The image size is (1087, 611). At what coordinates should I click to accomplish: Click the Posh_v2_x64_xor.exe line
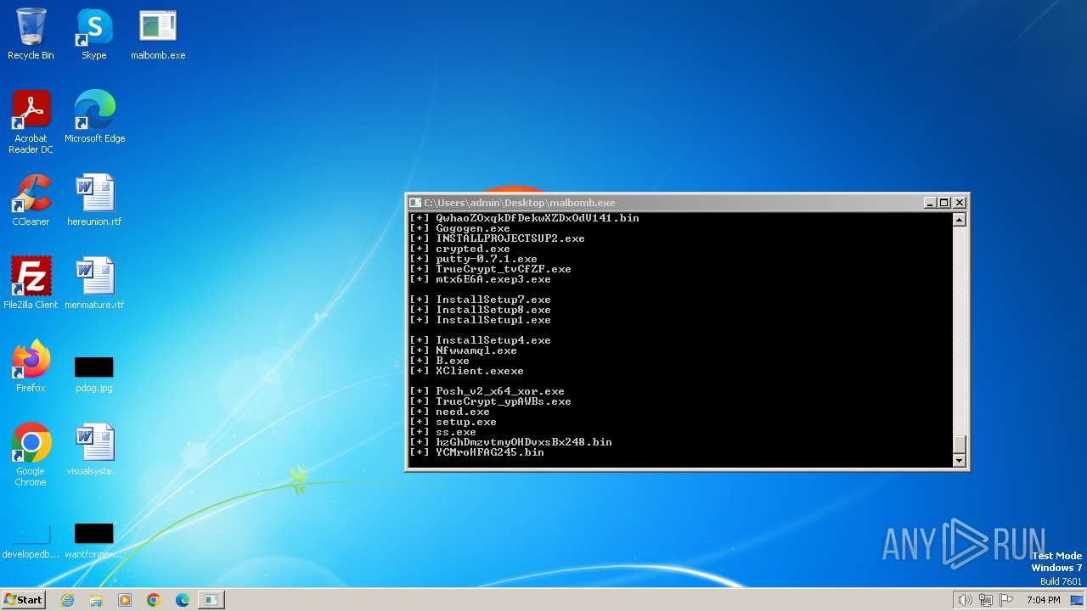point(487,391)
